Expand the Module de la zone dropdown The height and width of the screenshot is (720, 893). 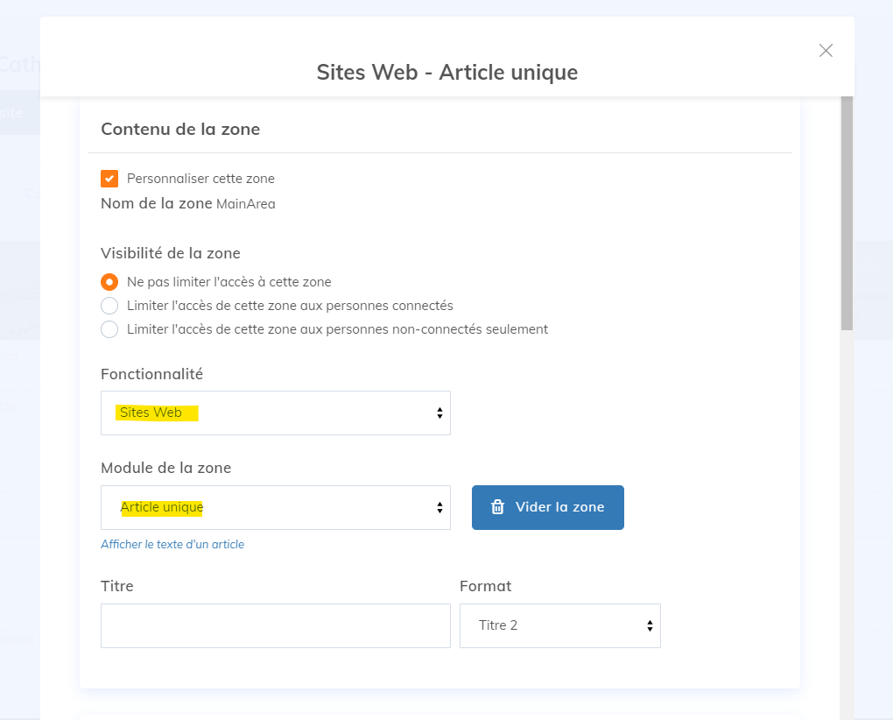(275, 507)
